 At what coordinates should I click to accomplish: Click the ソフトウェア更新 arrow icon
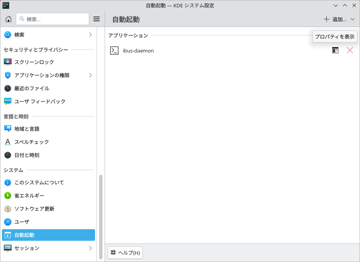coord(8,209)
